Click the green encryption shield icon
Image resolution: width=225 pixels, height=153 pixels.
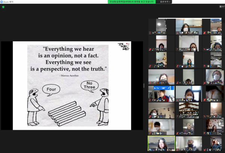click(x=3, y=7)
